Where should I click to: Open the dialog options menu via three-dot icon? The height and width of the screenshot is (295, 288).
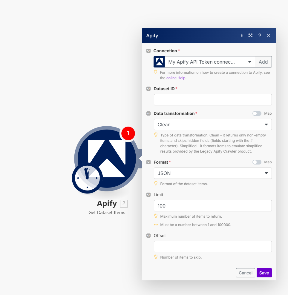(242, 36)
